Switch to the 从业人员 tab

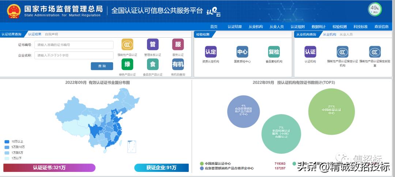click(346, 34)
